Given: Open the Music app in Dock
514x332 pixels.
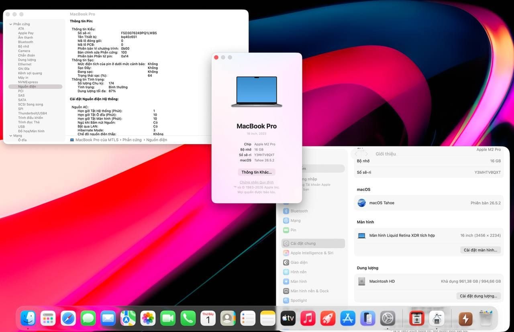Looking at the screenshot, I should click(x=308, y=318).
